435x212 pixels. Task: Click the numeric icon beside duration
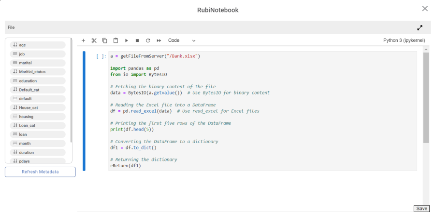[x=15, y=152]
